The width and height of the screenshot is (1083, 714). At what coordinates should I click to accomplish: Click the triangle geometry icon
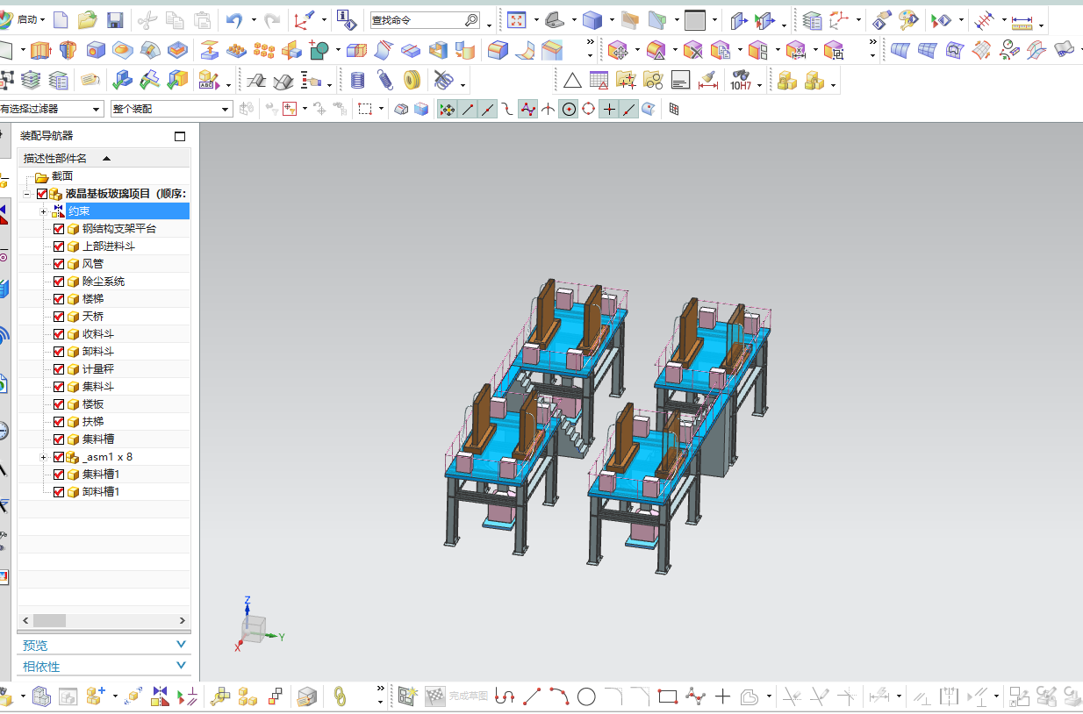click(x=572, y=81)
